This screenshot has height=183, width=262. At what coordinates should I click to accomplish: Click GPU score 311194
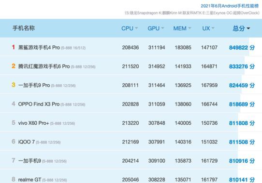pyautogui.click(x=157, y=48)
